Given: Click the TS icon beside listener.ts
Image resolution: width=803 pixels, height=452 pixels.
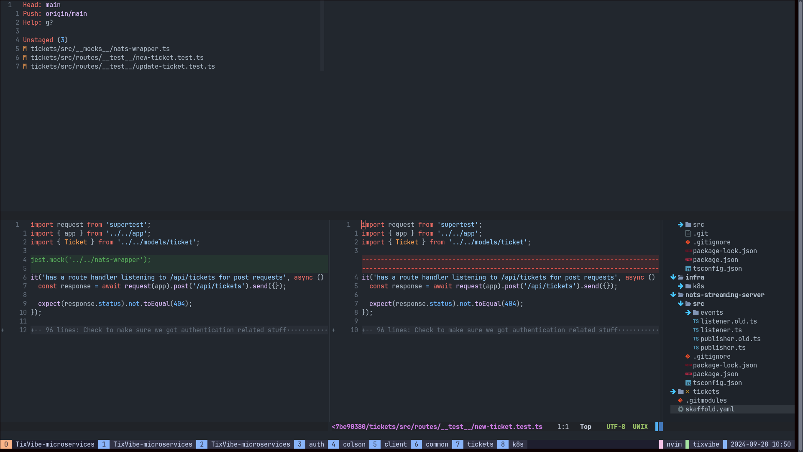Looking at the screenshot, I should click(696, 330).
